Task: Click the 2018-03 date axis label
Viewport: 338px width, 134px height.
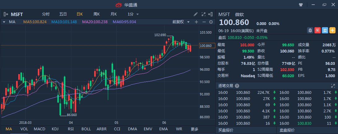Action: [25, 123]
